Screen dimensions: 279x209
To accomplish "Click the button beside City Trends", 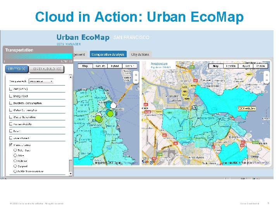I will (46, 69).
